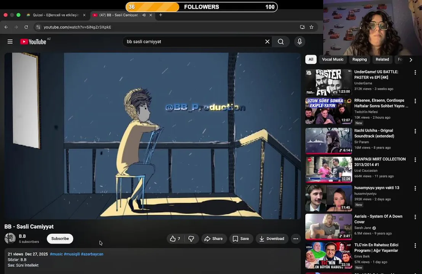
Task: Open options for husamyuyu yayın vakti video
Action: [415, 188]
